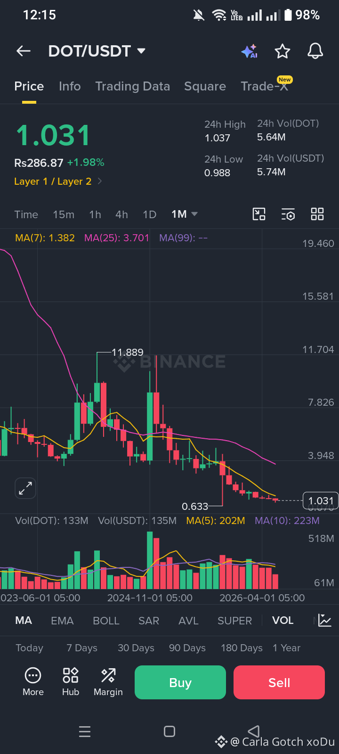Toggle the MA indicator
This screenshot has width=339, height=754.
(x=24, y=620)
